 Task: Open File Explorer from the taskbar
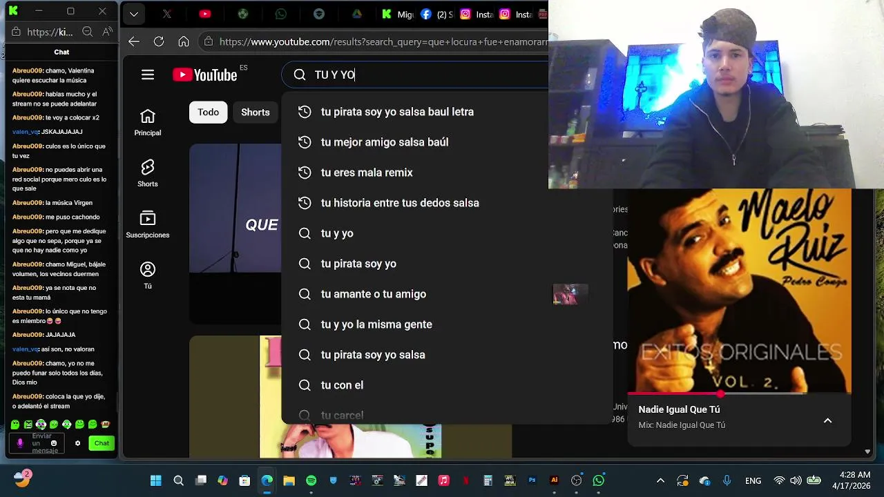tap(289, 480)
